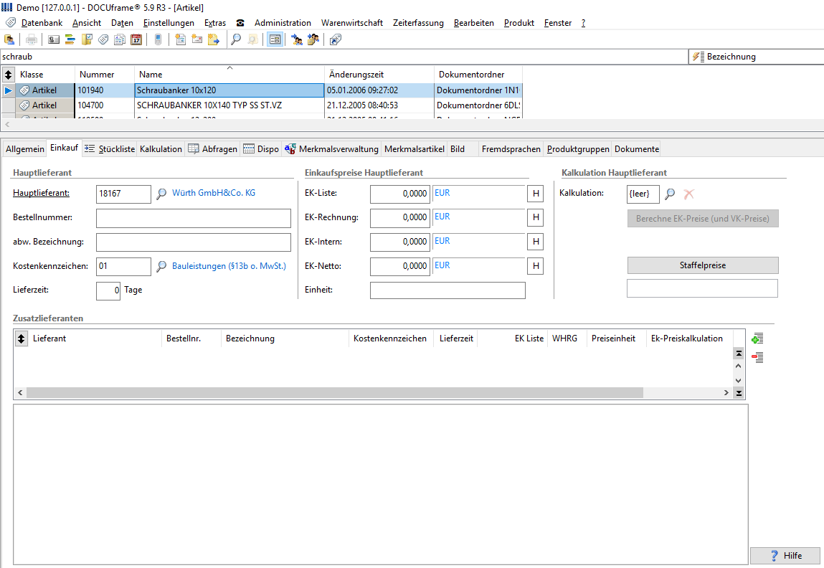
Task: Open the Fremdsprachen tab
Action: coord(511,149)
